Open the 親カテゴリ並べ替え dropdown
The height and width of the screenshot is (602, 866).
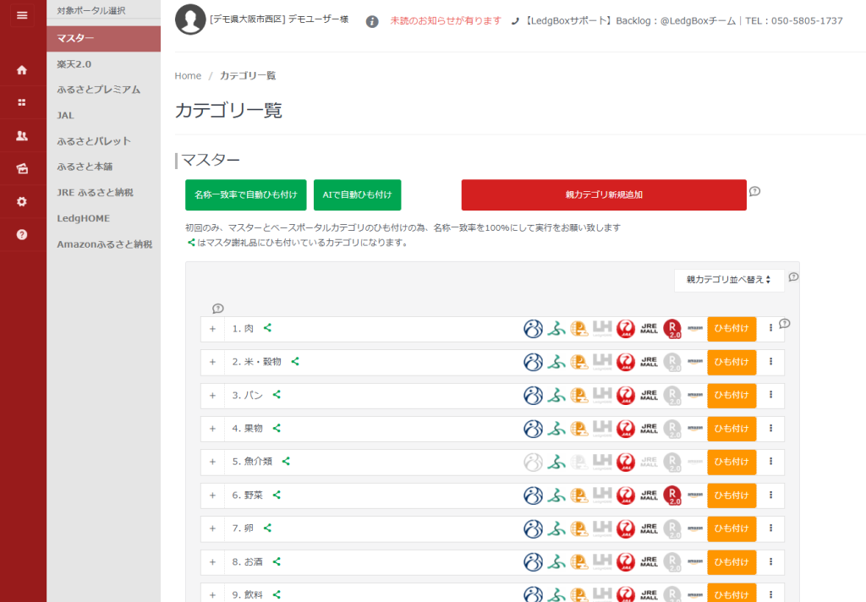(x=728, y=280)
